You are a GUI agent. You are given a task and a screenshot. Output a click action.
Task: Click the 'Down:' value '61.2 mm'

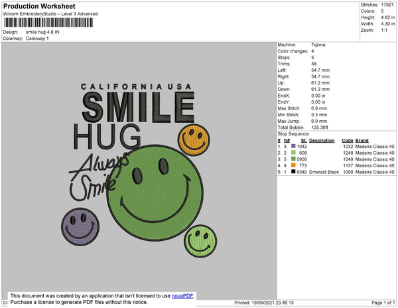point(320,90)
